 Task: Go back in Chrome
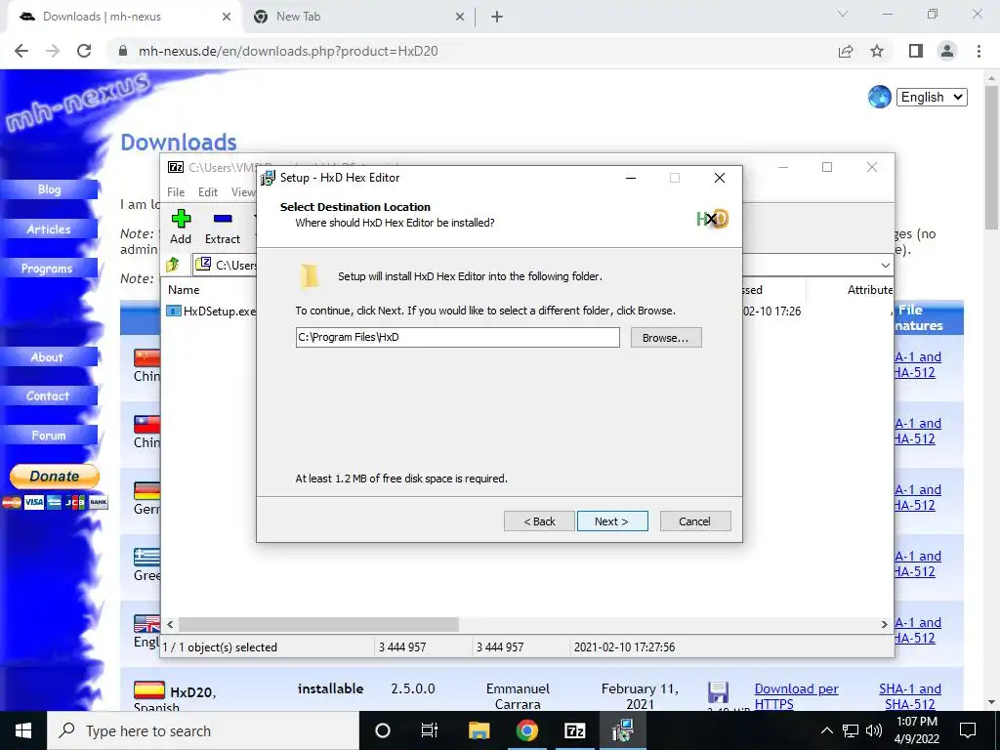21,51
